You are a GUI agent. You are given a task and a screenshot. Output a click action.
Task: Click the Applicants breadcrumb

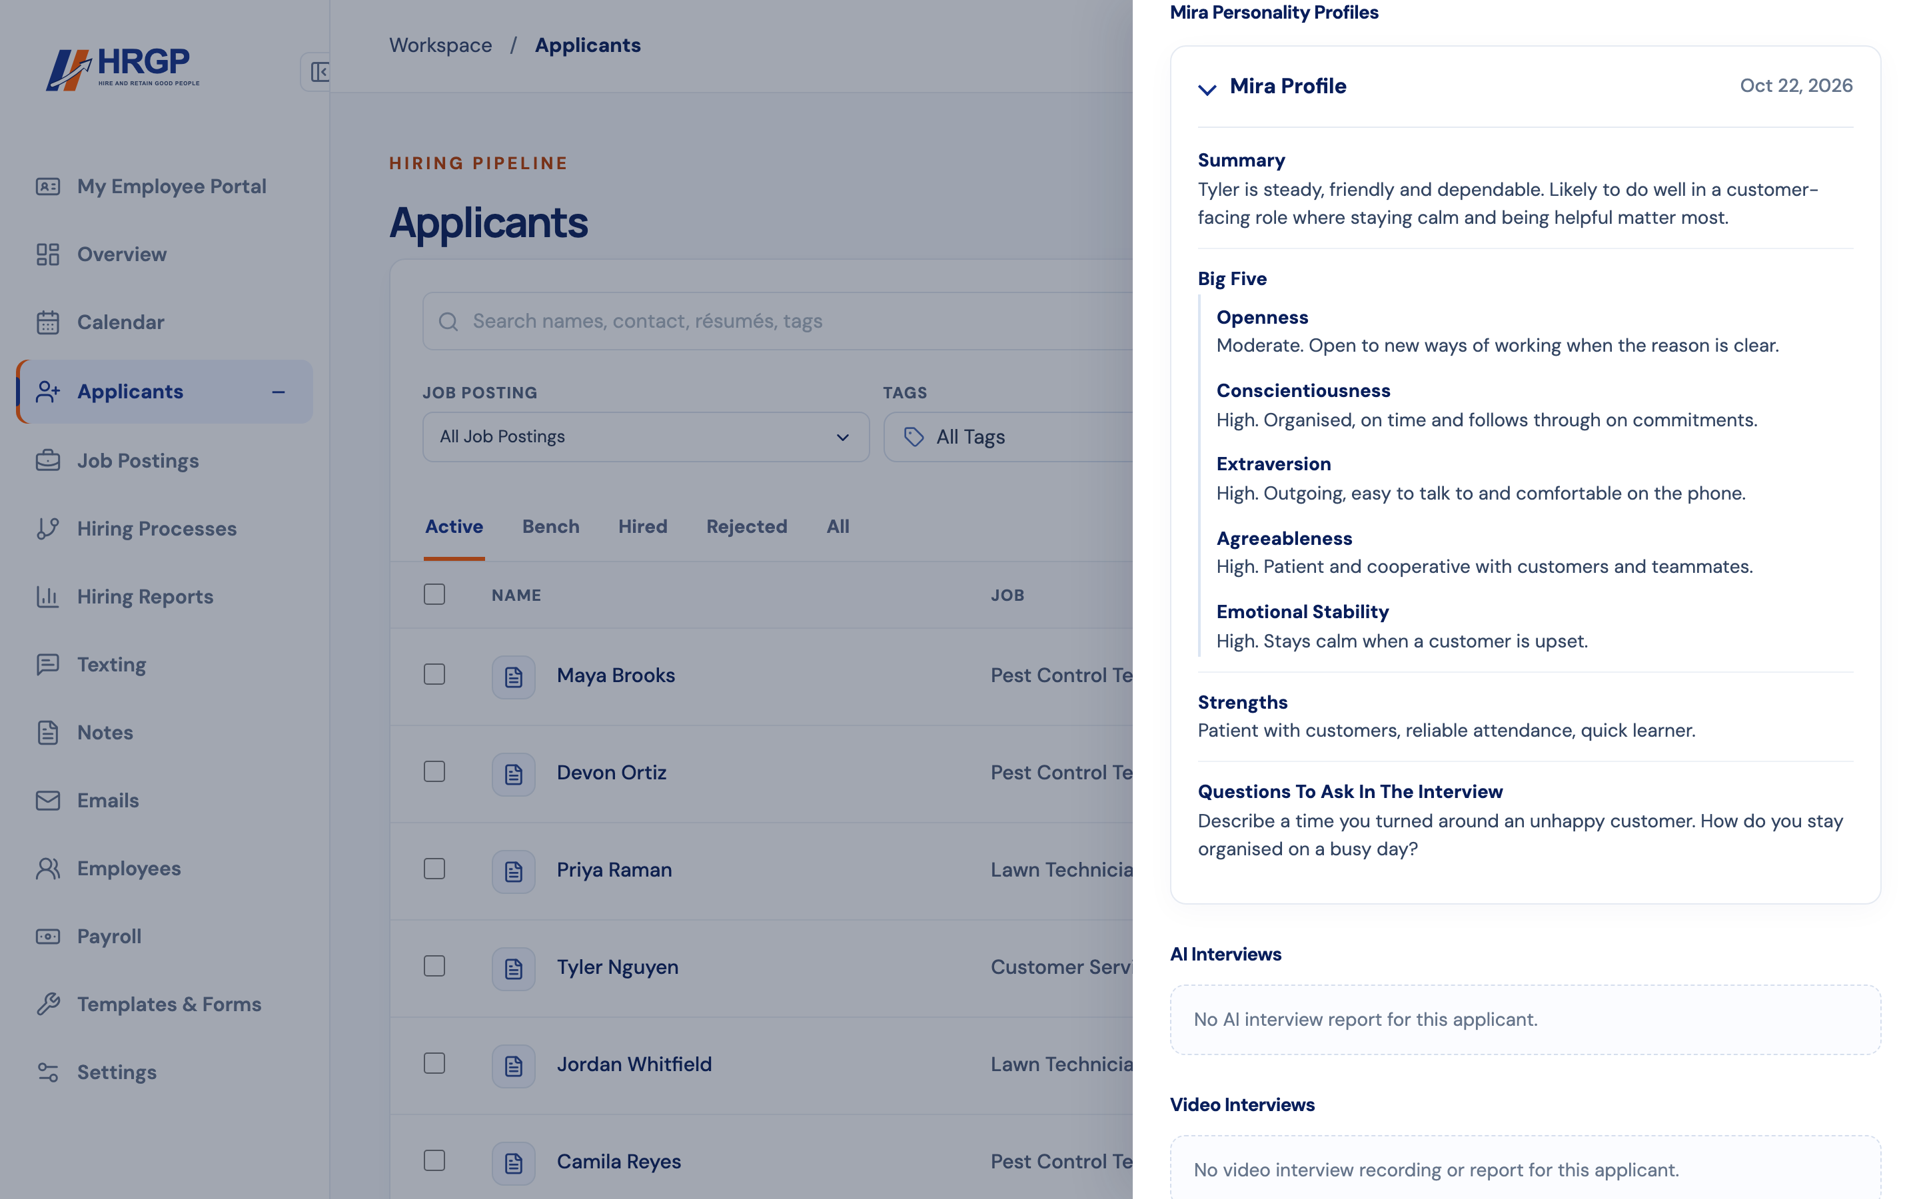pos(588,45)
